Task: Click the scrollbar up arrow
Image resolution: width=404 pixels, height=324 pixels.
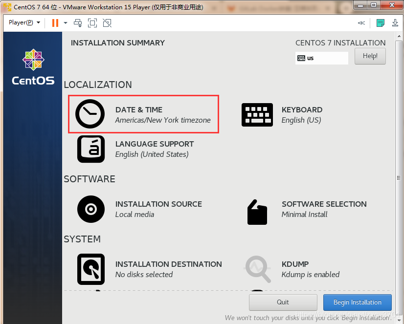Action: (x=399, y=36)
